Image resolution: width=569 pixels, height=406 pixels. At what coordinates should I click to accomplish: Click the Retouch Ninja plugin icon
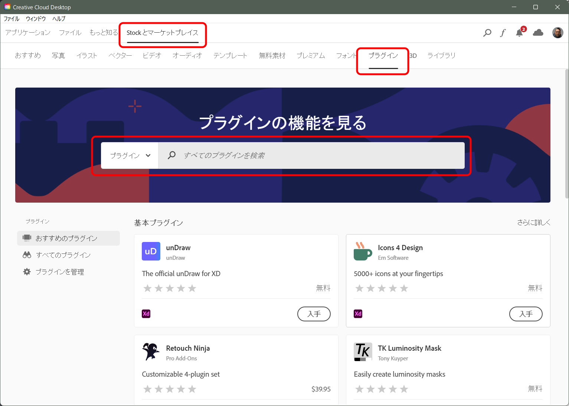tap(151, 352)
